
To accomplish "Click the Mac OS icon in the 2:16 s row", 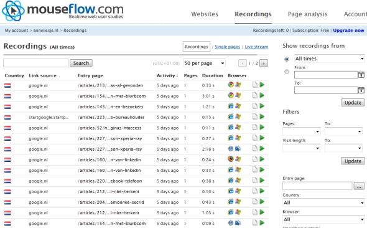I will (238, 148).
